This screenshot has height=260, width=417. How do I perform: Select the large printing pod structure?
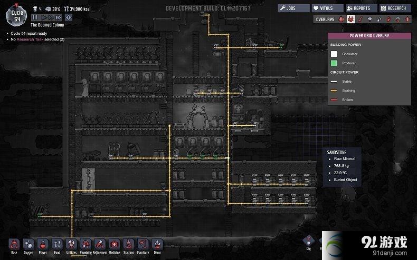click(x=198, y=115)
